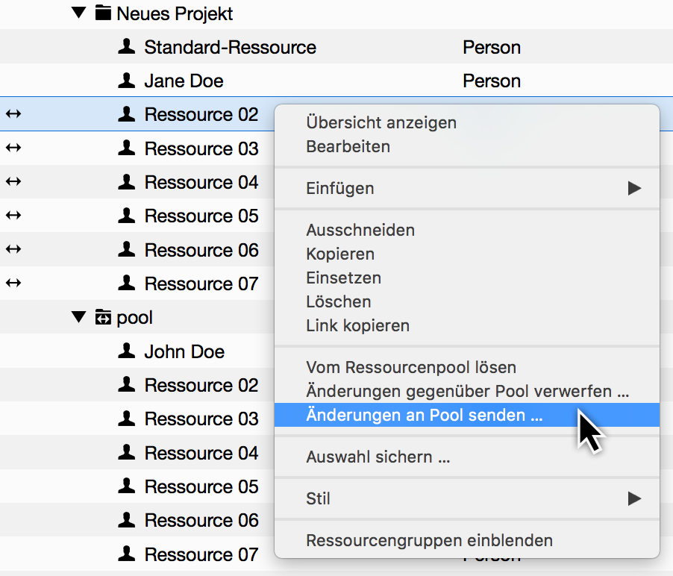The height and width of the screenshot is (576, 673).
Task: Click the person icon next to Ressource 06
Action: [x=127, y=249]
